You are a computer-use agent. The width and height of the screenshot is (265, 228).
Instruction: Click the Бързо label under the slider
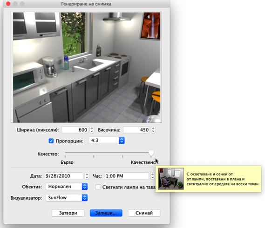67,162
